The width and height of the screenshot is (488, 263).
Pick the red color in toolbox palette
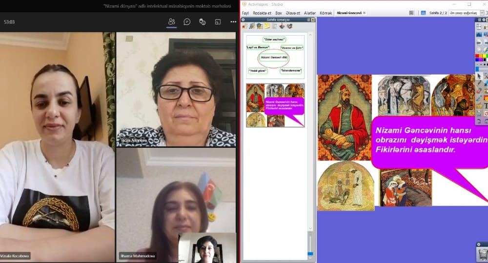click(477, 56)
